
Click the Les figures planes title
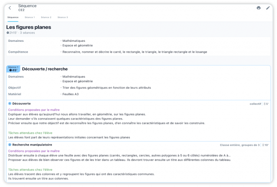[x=28, y=27]
